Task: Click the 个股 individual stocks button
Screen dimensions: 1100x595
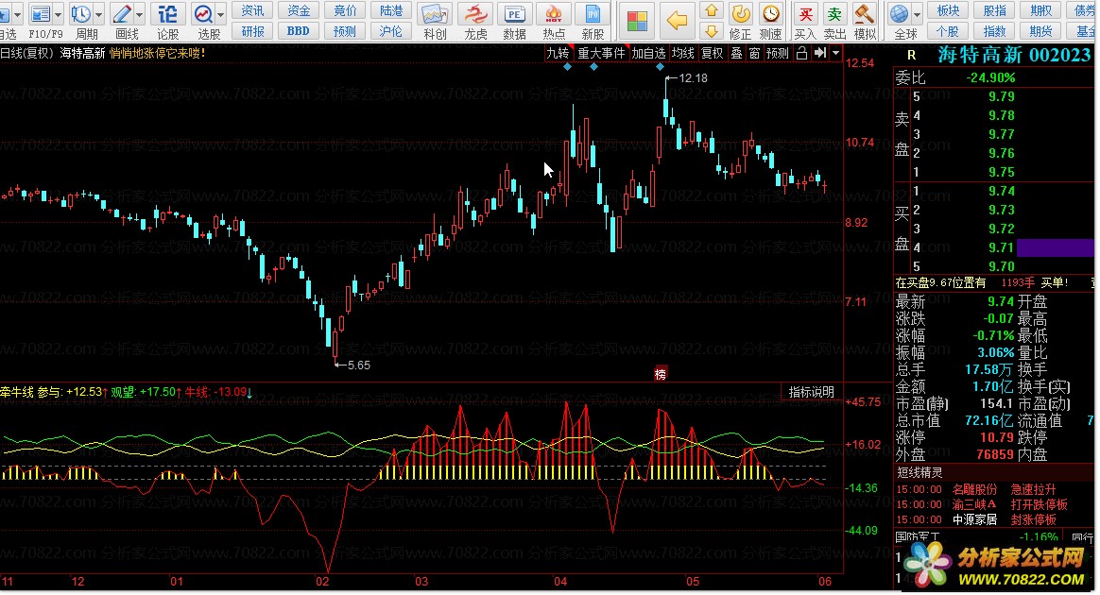Action: pyautogui.click(x=948, y=31)
